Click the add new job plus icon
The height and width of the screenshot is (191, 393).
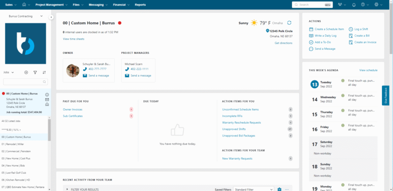click(x=26, y=72)
